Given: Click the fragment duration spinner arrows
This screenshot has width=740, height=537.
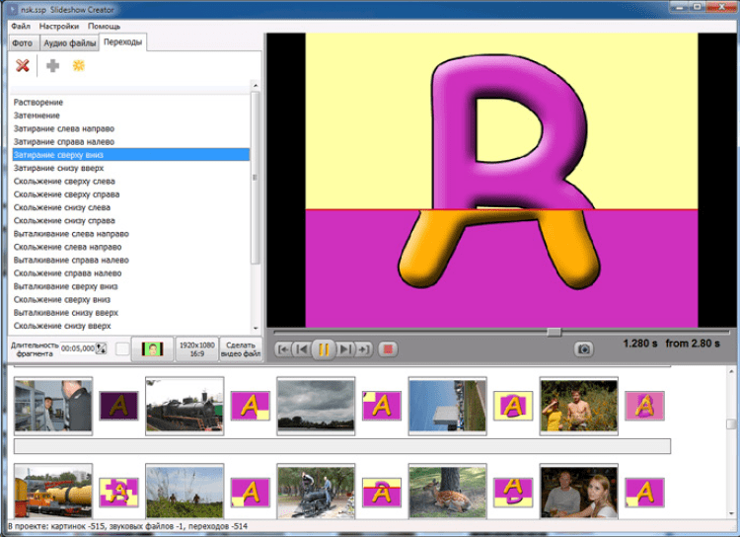Looking at the screenshot, I should (102, 348).
